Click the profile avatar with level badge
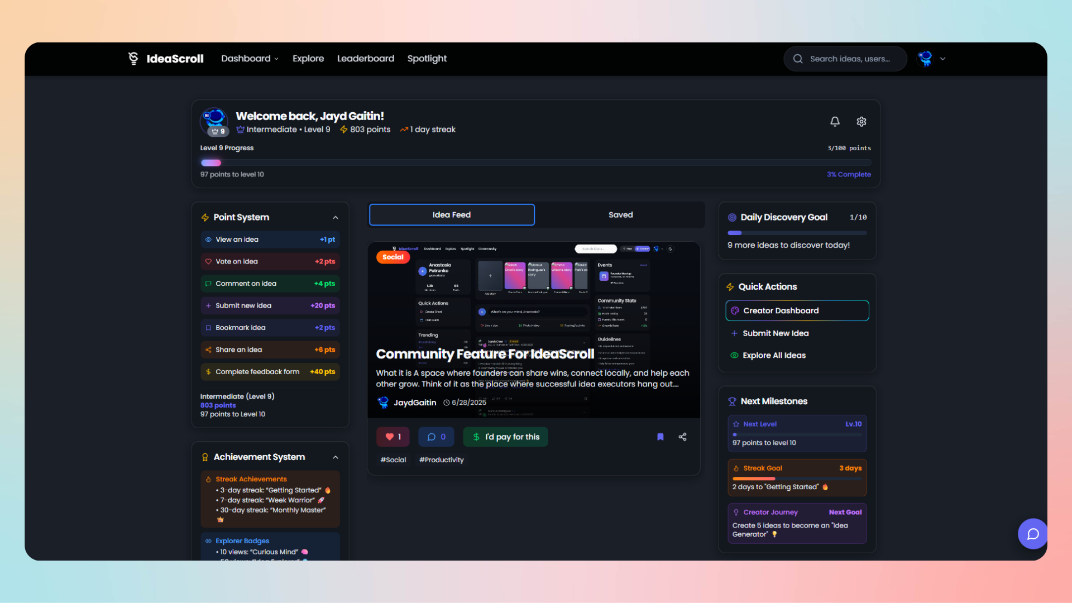The image size is (1072, 603). point(214,122)
